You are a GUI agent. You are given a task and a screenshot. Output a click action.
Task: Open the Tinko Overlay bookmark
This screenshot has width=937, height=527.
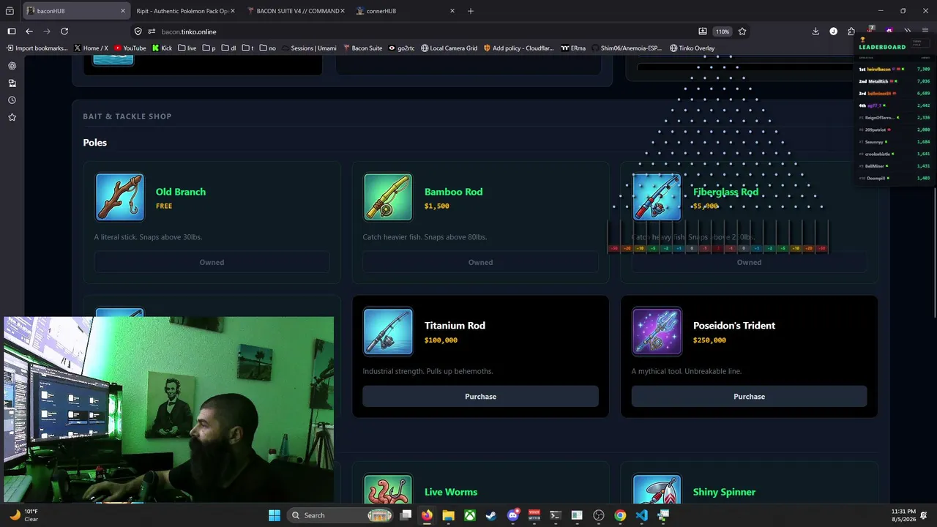(x=692, y=48)
